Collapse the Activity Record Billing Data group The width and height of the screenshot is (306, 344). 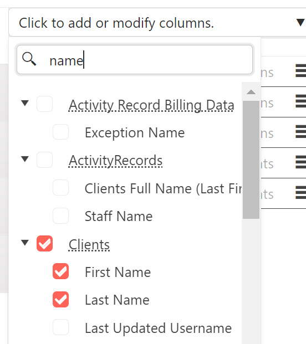(25, 103)
